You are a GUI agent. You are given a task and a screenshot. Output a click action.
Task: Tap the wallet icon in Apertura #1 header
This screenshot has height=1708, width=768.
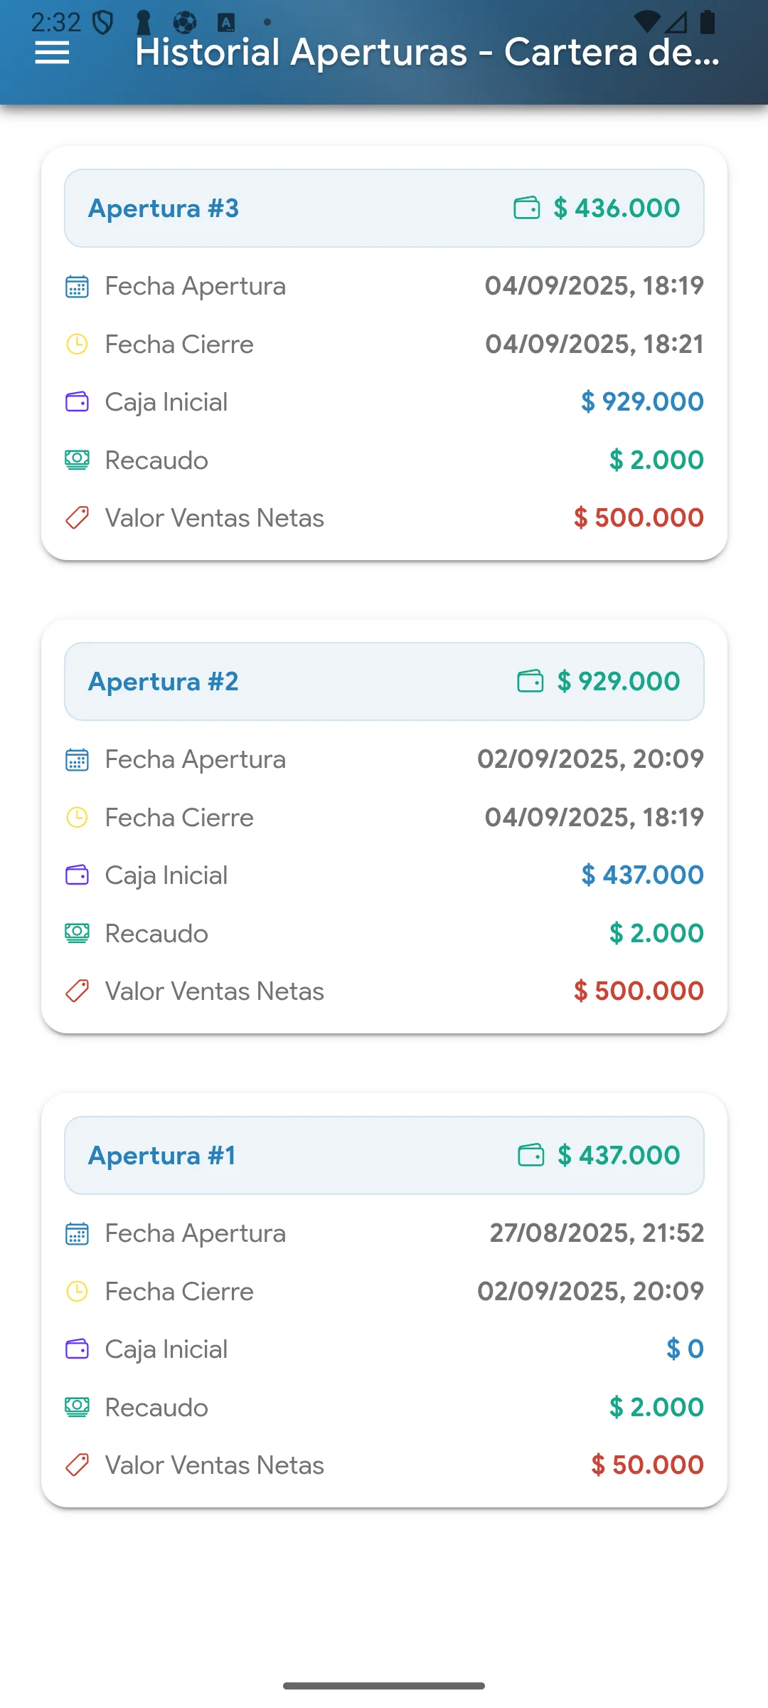(x=531, y=1155)
